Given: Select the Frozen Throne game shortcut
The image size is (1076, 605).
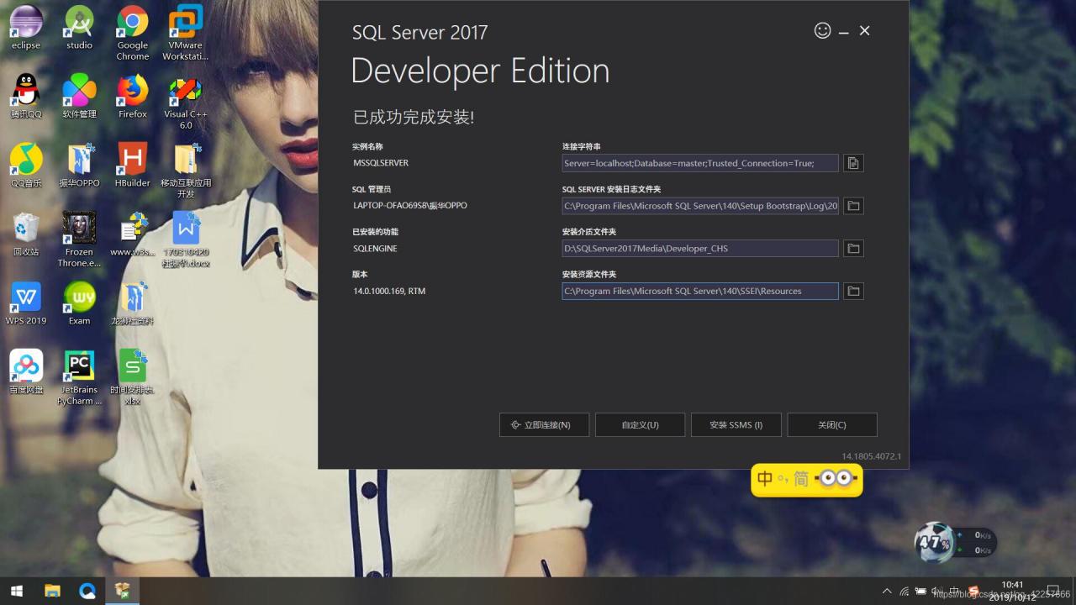Looking at the screenshot, I should (79, 239).
